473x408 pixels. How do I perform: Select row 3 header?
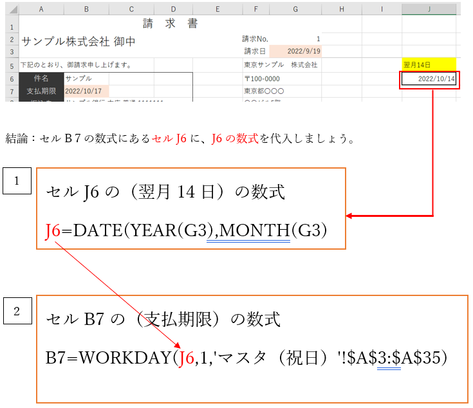[10, 51]
